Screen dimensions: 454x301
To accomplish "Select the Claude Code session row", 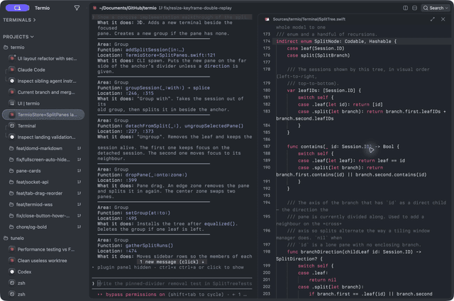I will coord(43,69).
